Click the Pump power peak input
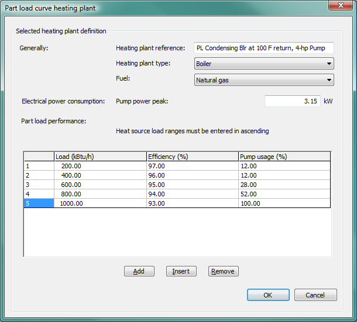Image resolution: width=357 pixels, height=322 pixels. [292, 101]
